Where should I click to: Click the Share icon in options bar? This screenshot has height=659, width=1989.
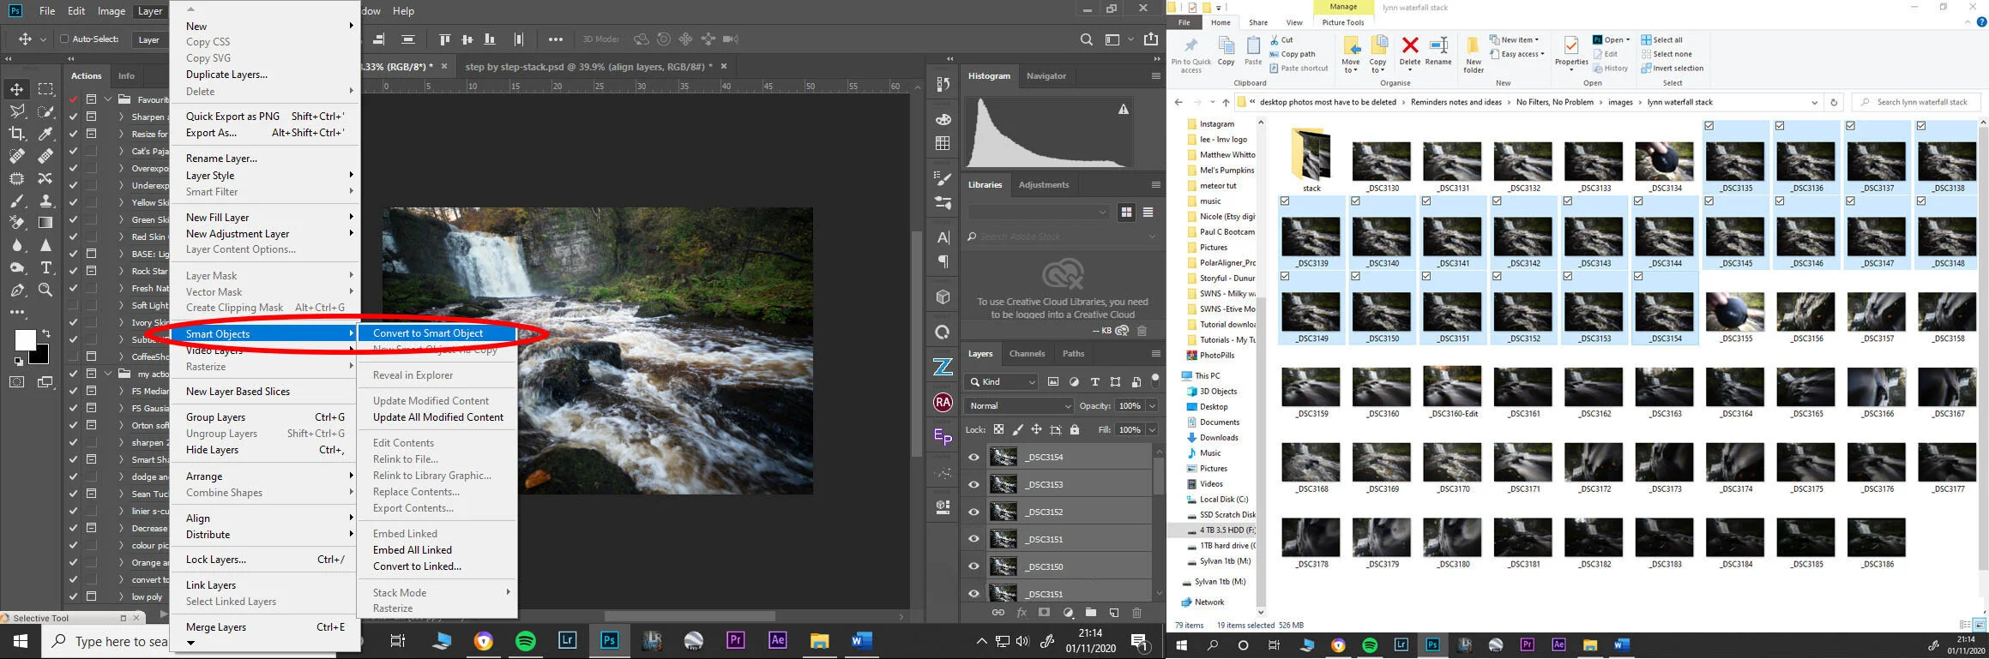pos(1151,39)
